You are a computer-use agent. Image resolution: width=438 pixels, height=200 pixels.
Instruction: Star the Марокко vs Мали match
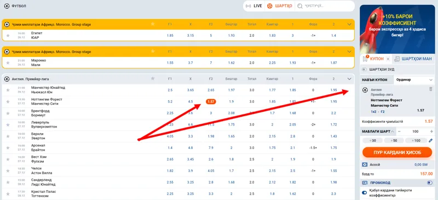[8, 62]
